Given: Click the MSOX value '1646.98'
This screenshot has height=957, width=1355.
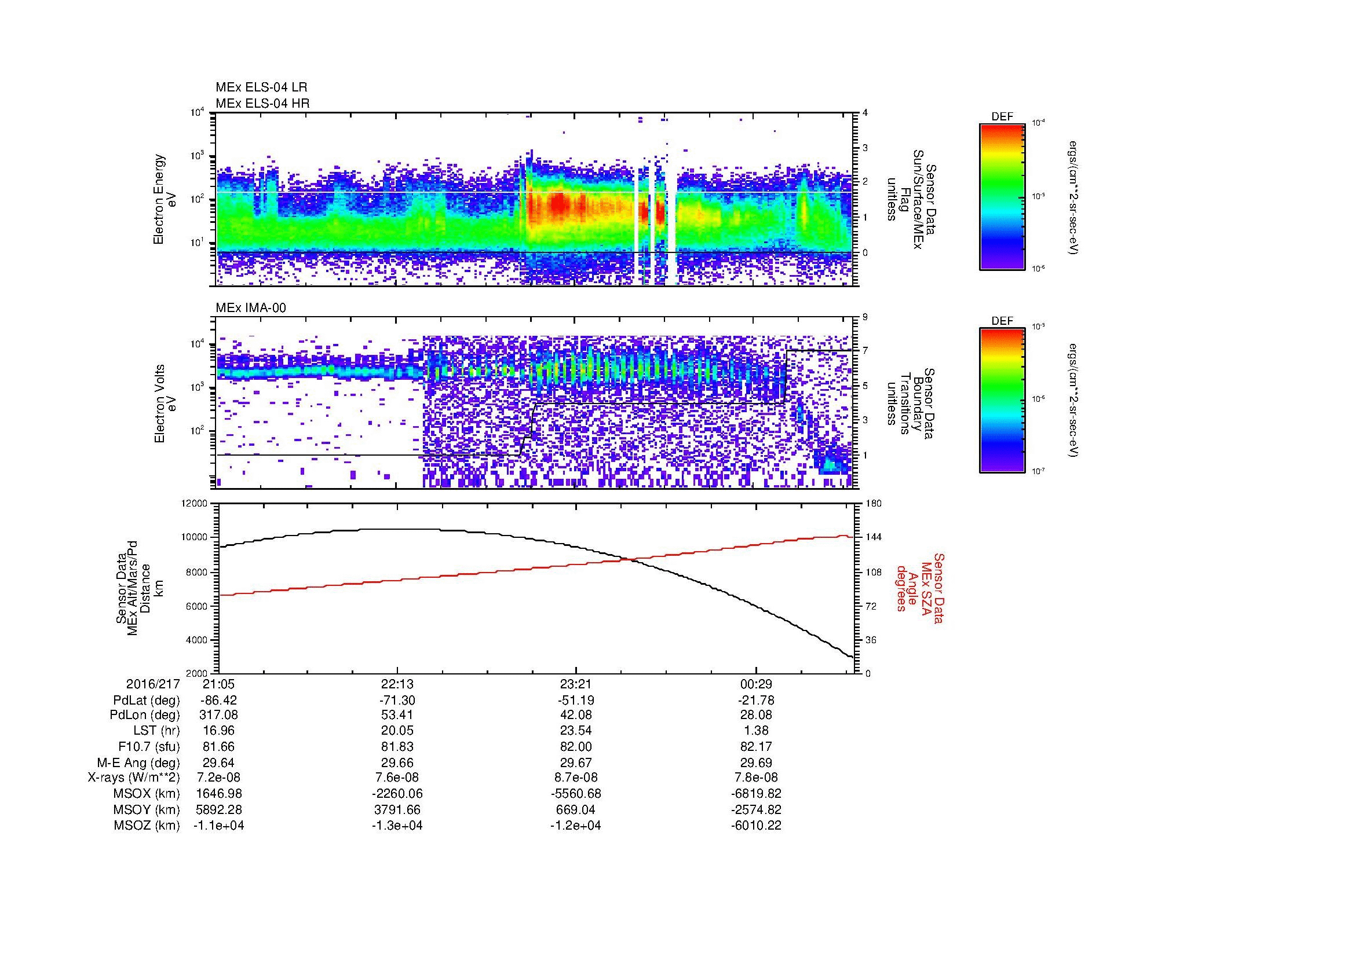Looking at the screenshot, I should [x=218, y=794].
